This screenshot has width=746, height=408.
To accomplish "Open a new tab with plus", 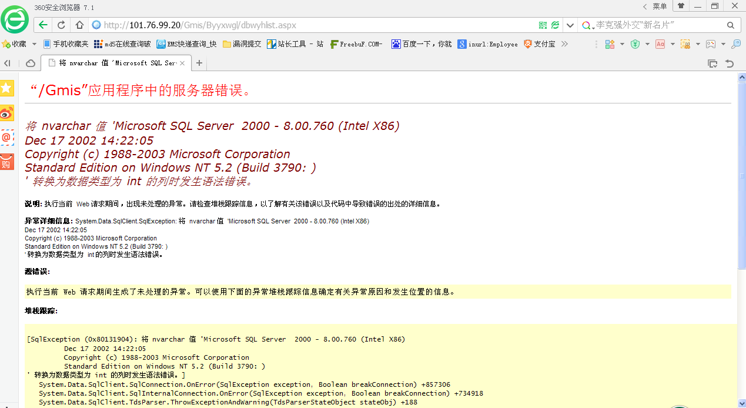I will (199, 63).
